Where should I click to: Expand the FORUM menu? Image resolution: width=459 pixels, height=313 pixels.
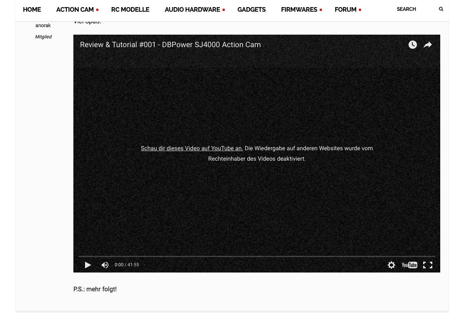346,10
